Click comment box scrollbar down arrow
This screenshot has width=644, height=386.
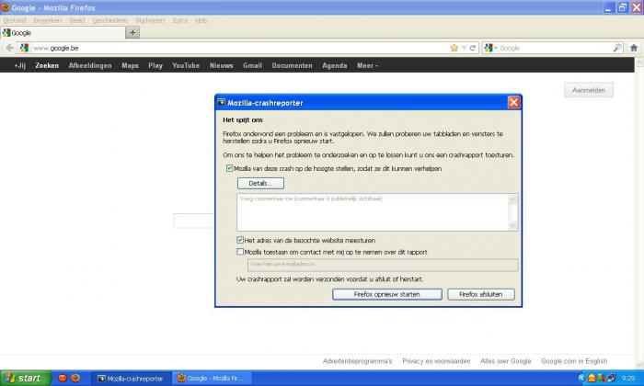pos(512,225)
